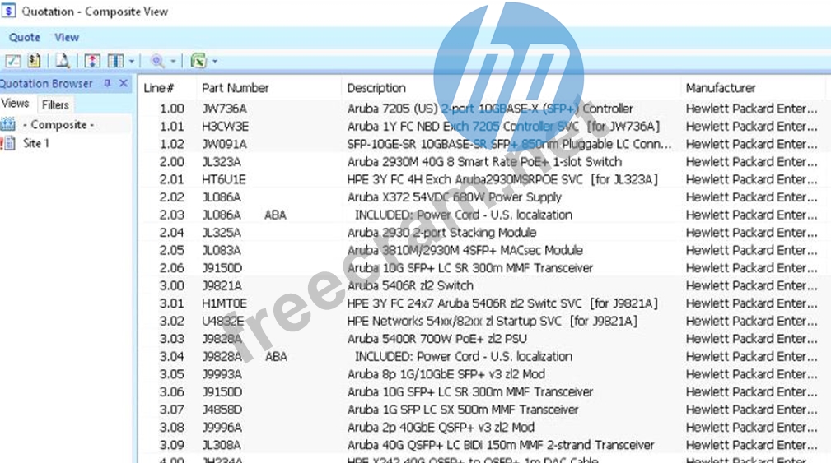Screen dimensions: 831x463
Task: Click the red-blue arrows expand/collapse icon
Action: point(92,61)
